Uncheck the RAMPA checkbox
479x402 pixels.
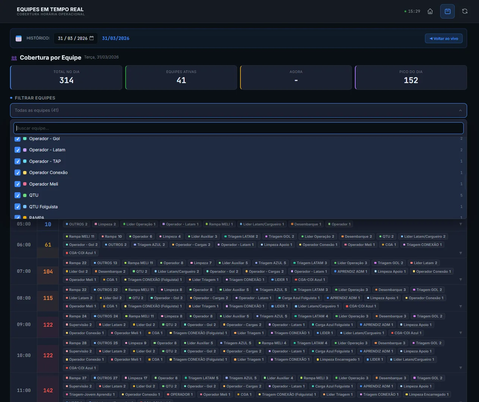click(x=18, y=217)
